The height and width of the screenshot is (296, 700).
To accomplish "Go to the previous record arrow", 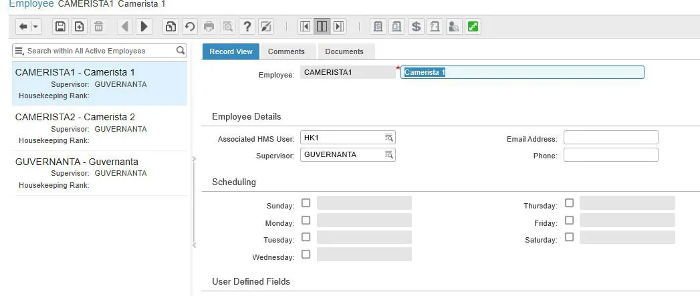I will coord(125,27).
